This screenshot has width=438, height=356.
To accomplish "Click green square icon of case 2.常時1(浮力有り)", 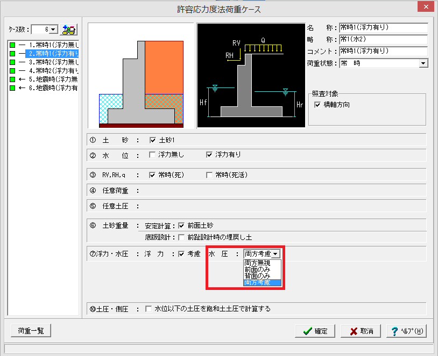I will [x=12, y=54].
